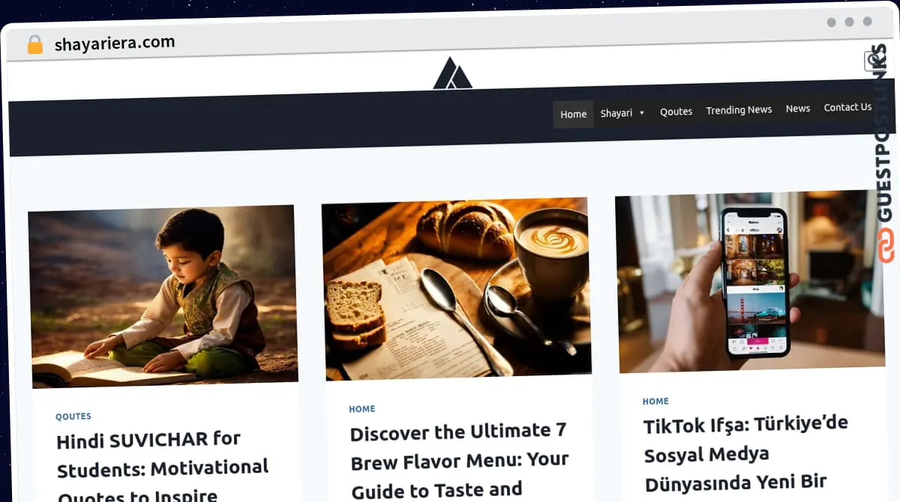Click the triangle site logo
Viewport: 900px width, 502px height.
click(x=453, y=73)
